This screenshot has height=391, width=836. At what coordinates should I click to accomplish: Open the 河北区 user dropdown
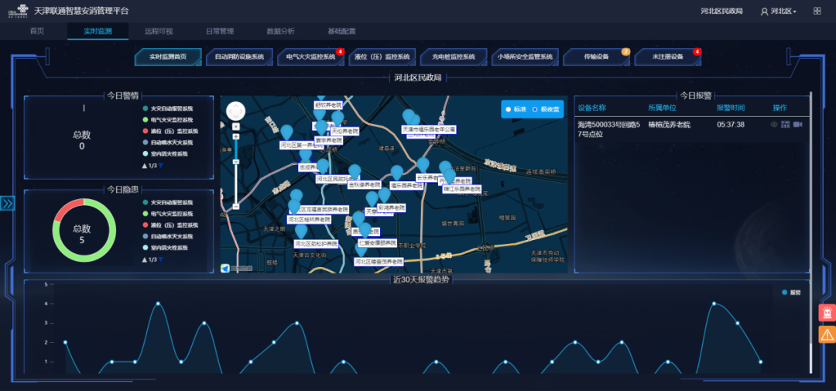click(x=778, y=11)
